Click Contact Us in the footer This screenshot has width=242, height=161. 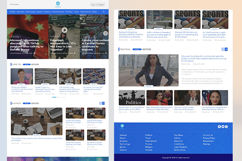208,135
